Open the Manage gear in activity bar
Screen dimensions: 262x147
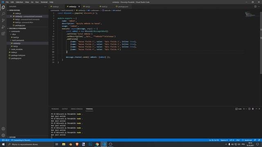click(x=3, y=135)
